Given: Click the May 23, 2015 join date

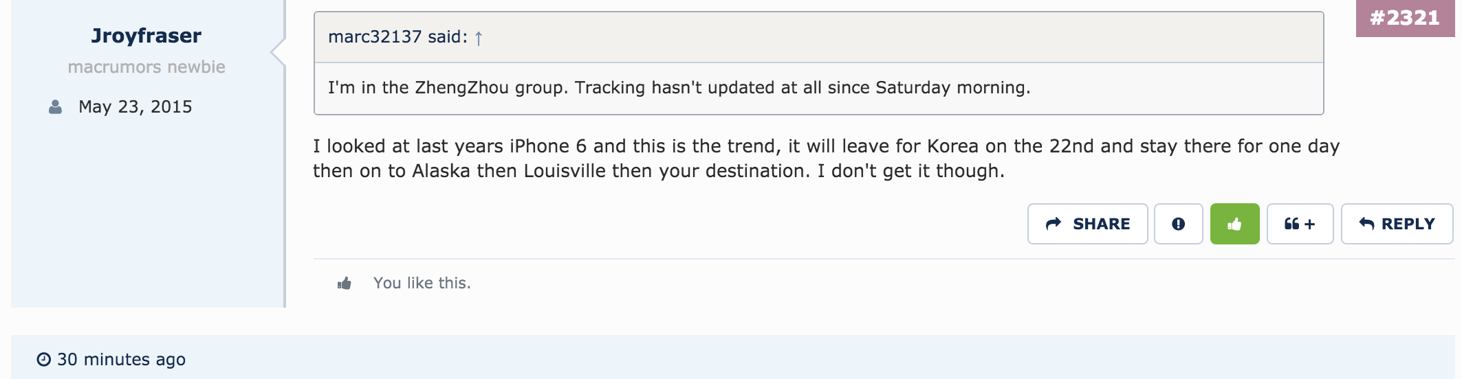Looking at the screenshot, I should click(x=135, y=107).
